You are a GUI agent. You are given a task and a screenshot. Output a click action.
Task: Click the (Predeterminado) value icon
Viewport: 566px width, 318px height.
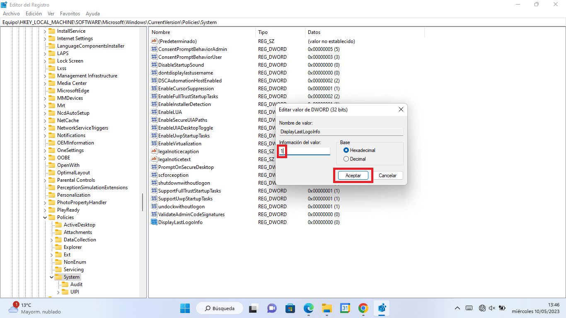coord(154,41)
